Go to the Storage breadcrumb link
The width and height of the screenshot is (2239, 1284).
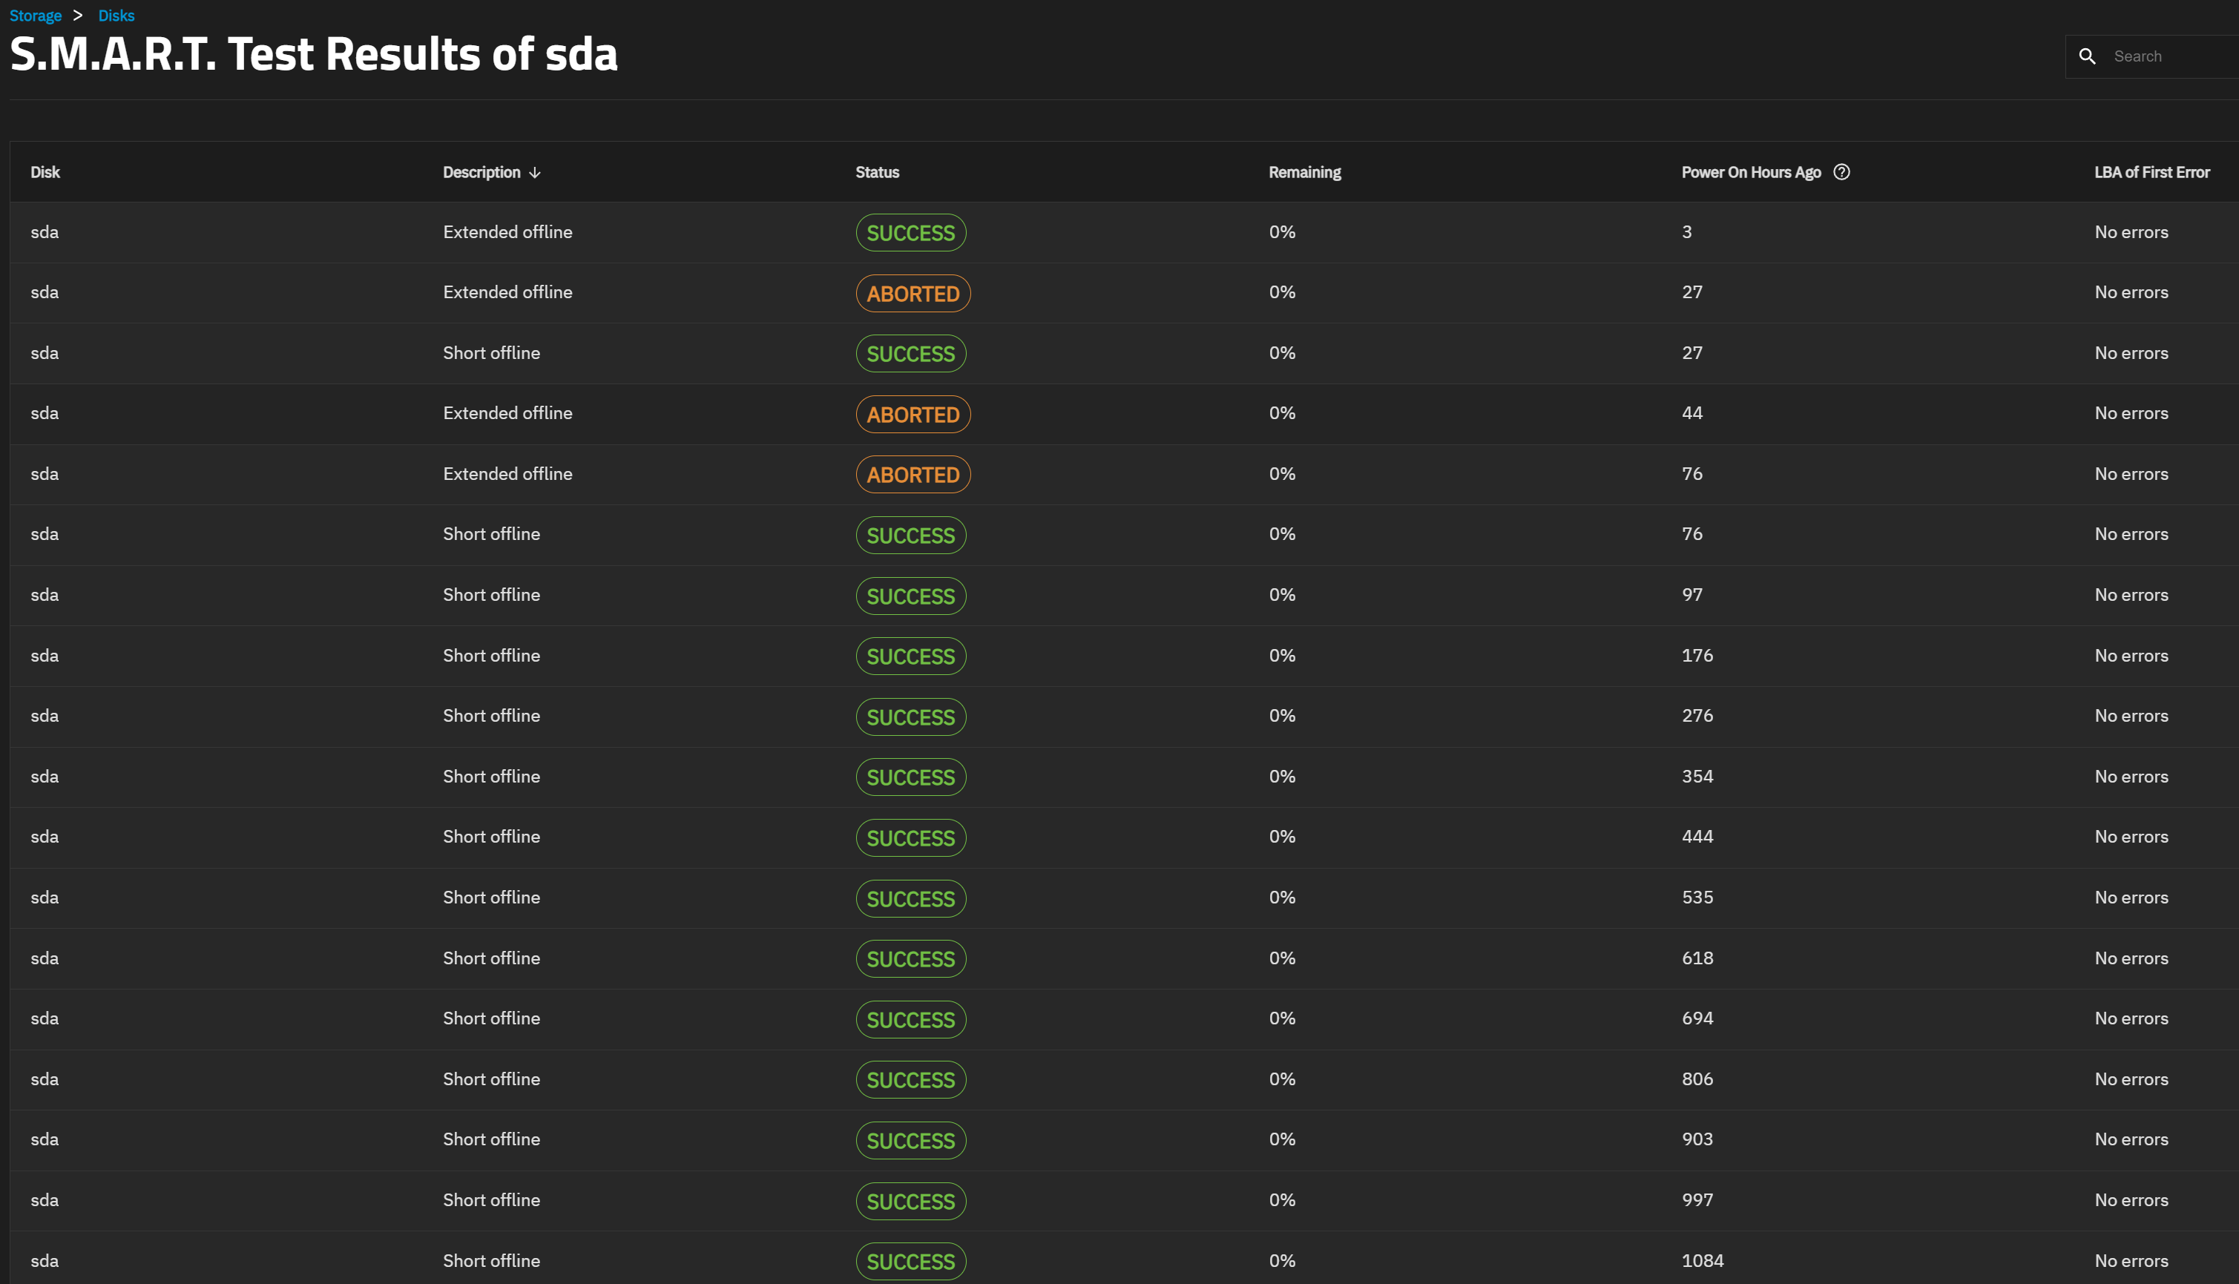click(x=36, y=16)
